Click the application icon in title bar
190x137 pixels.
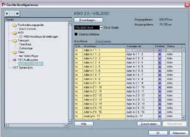[x=4, y=5]
